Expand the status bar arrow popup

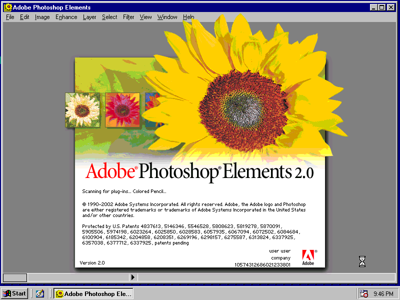tap(133, 277)
